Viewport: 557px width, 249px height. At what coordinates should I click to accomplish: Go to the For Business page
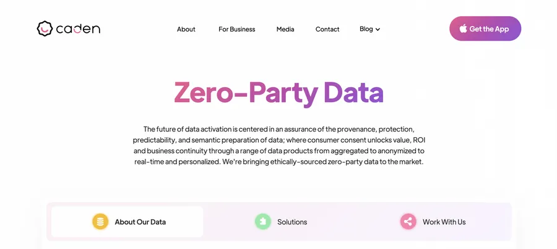point(236,29)
